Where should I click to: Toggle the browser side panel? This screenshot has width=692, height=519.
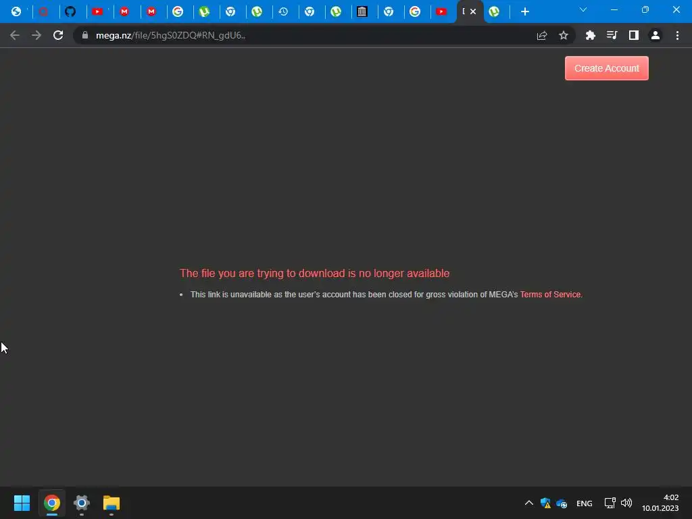pos(634,35)
